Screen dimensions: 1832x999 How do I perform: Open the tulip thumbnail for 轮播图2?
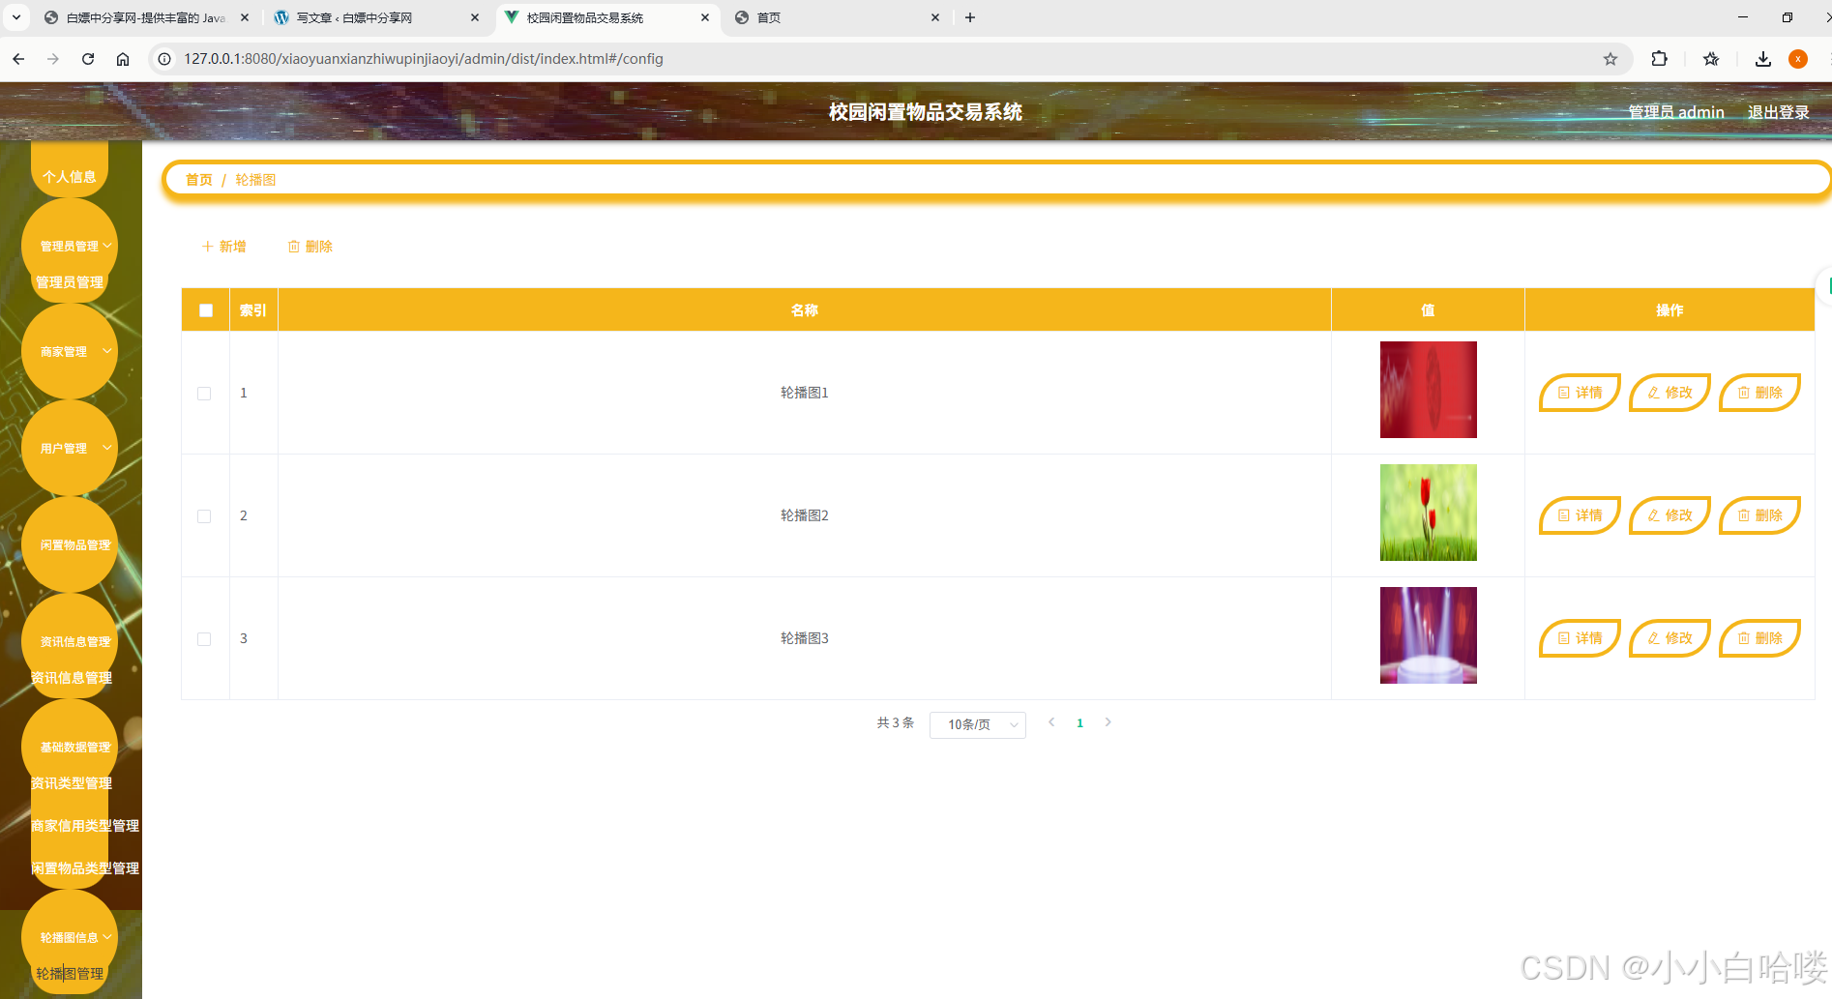coord(1428,513)
